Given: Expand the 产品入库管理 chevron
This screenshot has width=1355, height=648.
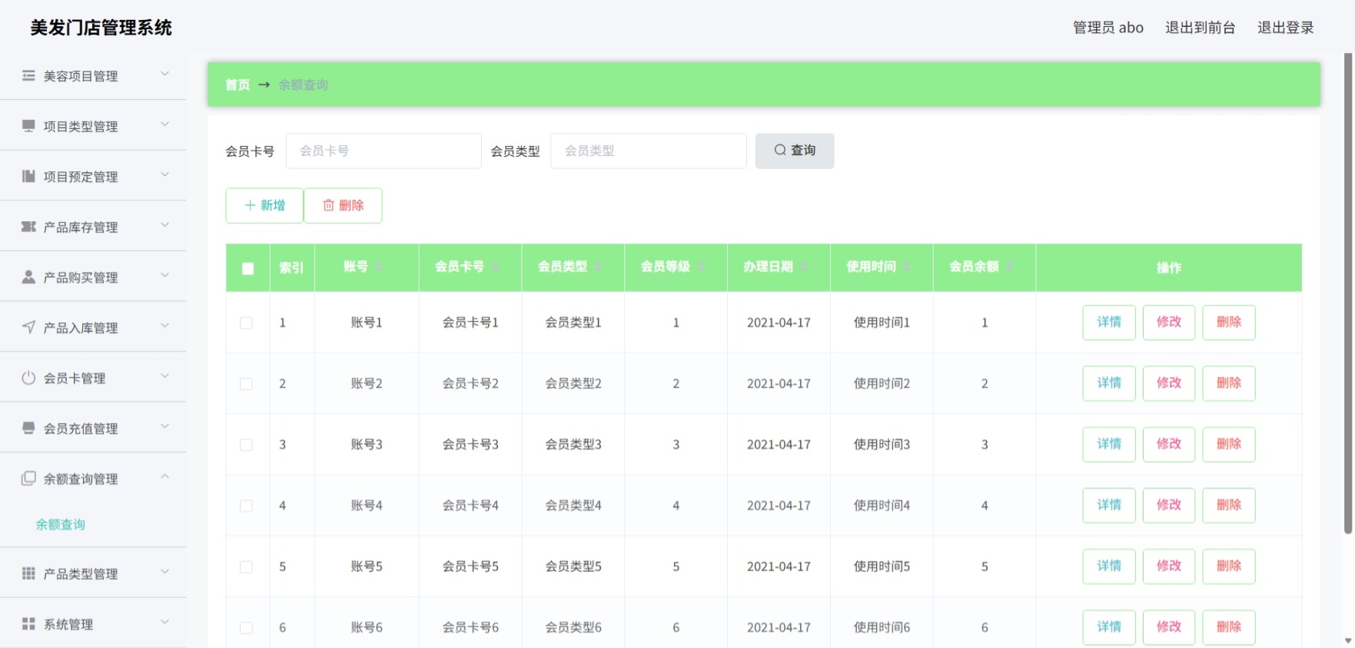Looking at the screenshot, I should tap(164, 326).
